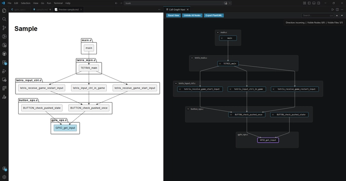
Task: Open the Extensions view
Action: 4,62
